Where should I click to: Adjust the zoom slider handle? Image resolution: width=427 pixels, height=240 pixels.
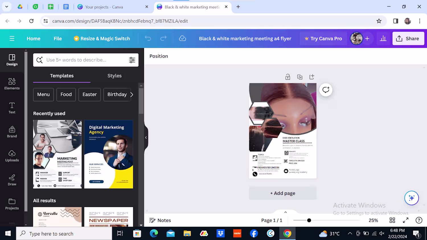[x=309, y=220]
